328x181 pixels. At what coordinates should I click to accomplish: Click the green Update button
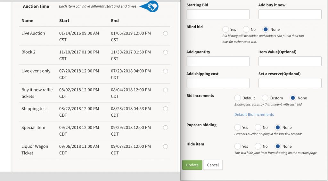pos(192,165)
